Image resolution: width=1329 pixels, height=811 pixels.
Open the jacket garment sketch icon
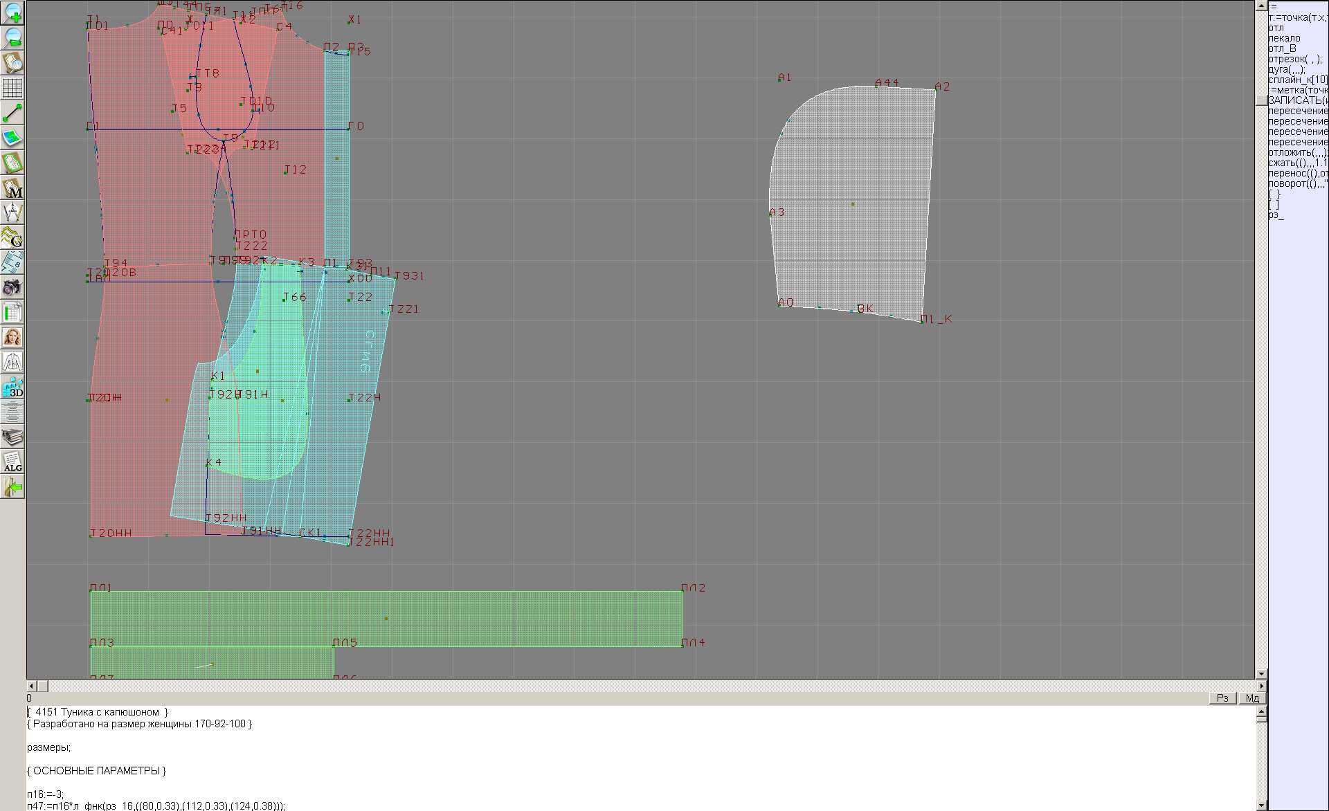pyautogui.click(x=12, y=362)
